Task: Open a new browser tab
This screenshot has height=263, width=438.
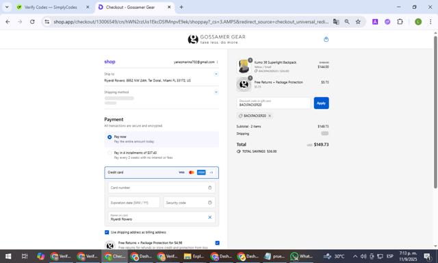Action: (x=181, y=8)
